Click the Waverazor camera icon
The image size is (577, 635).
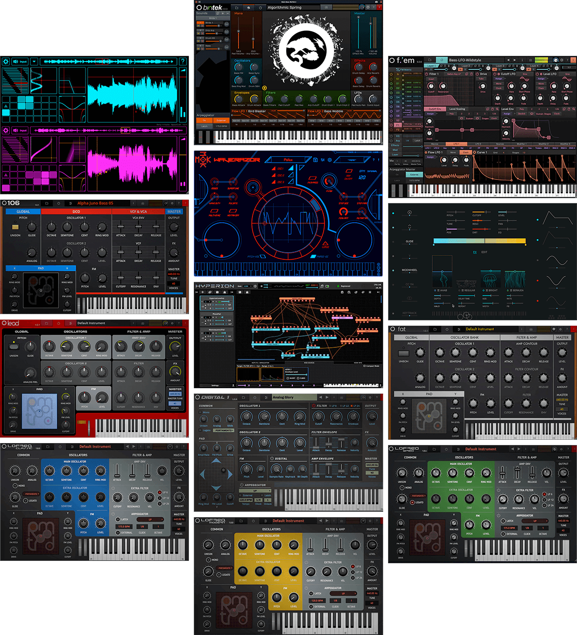click(315, 160)
